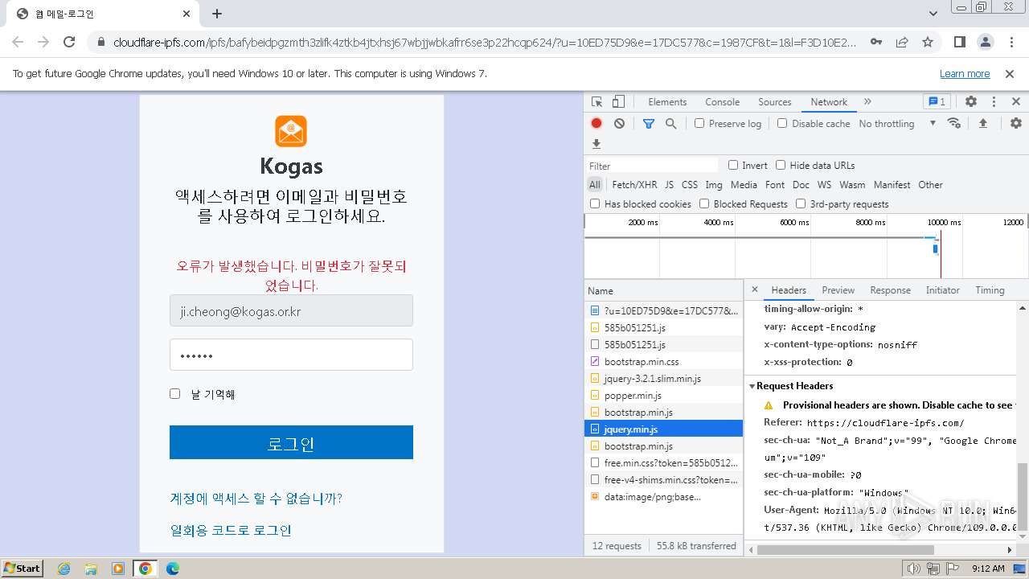Open the Timing tab of the request
Viewport: 1029px width, 579px height.
(x=990, y=290)
